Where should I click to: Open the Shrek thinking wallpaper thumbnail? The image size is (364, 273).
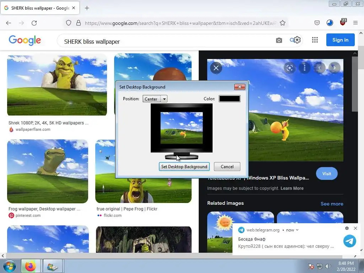point(57,85)
